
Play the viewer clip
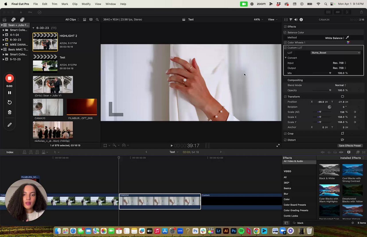[172, 146]
